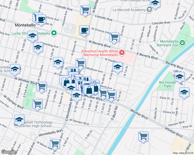
Task: Select the shopping cart marker above W Madison Ave
Action: point(81,64)
